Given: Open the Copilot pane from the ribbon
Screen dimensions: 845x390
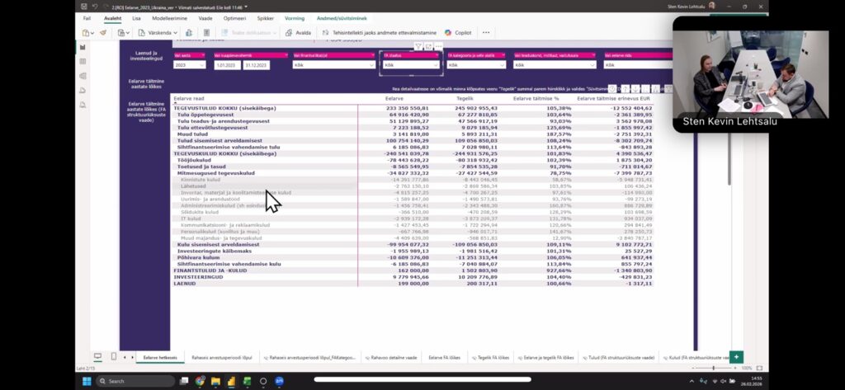Looking at the screenshot, I should [x=459, y=33].
